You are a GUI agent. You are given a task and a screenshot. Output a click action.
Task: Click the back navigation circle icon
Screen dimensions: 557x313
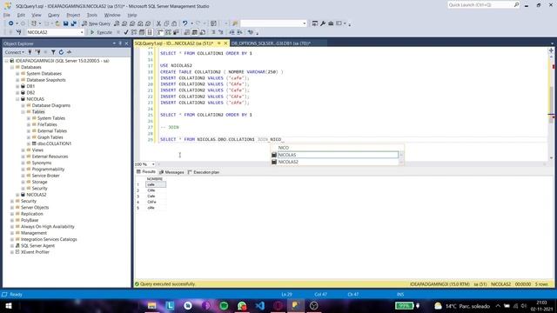pyautogui.click(x=11, y=23)
